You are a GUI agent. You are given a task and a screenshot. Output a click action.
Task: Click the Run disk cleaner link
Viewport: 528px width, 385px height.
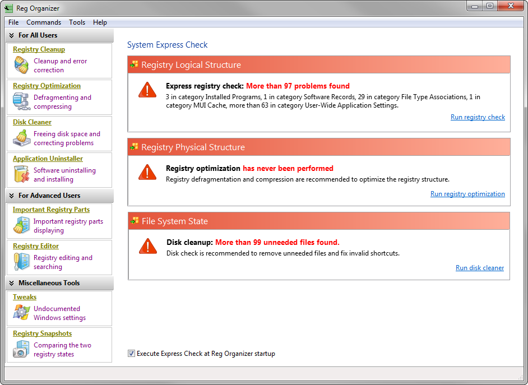tap(480, 267)
